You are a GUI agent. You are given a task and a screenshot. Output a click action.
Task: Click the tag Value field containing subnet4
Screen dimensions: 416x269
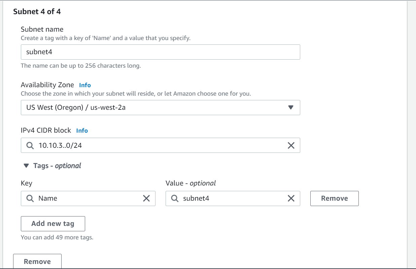point(233,198)
